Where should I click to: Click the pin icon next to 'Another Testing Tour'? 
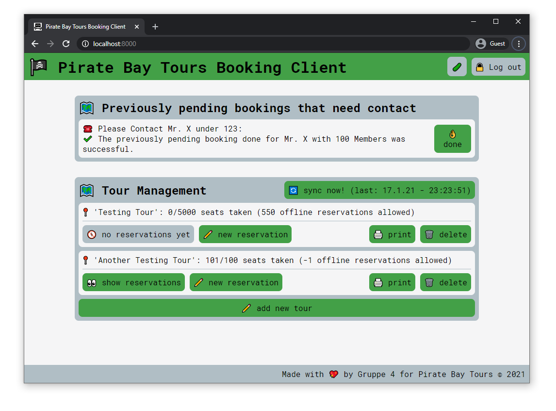(85, 260)
